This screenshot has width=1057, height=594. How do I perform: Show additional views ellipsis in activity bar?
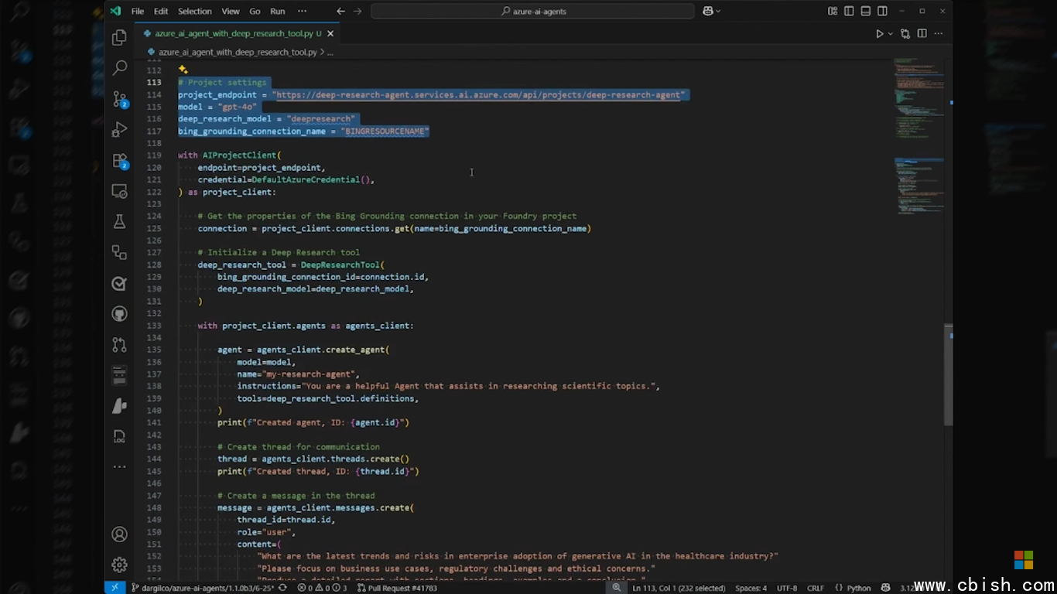(x=119, y=466)
